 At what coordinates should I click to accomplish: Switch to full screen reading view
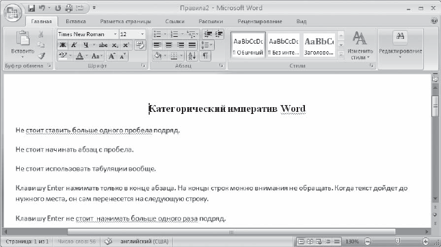[x=310, y=242]
